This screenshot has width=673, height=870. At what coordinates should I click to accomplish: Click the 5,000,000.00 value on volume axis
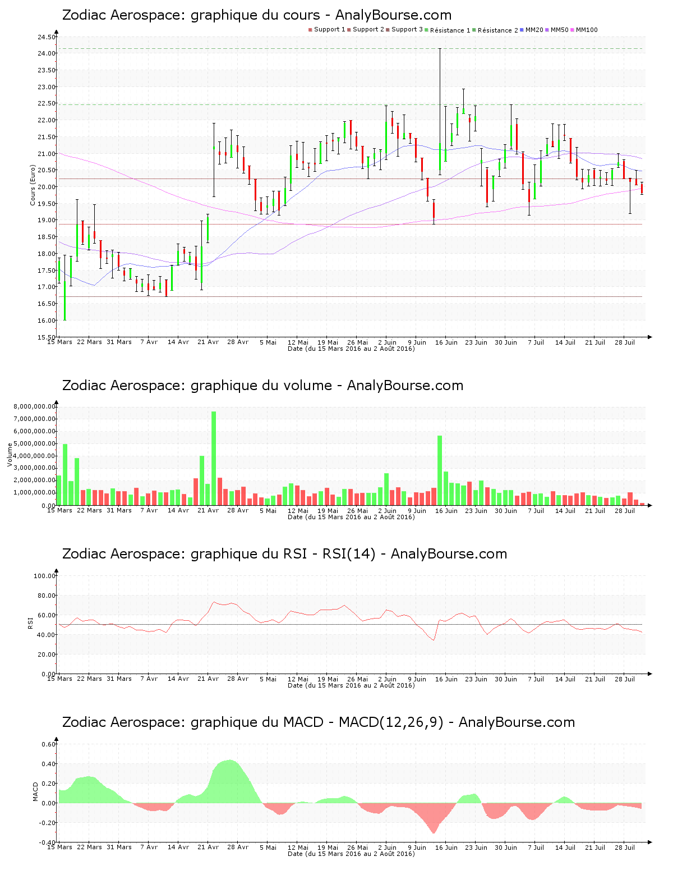(x=35, y=443)
